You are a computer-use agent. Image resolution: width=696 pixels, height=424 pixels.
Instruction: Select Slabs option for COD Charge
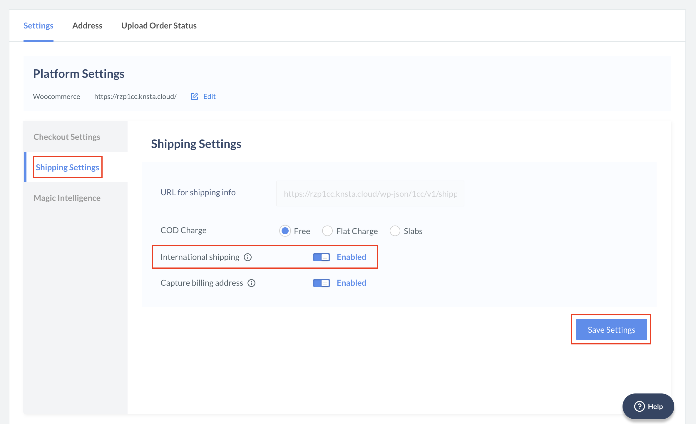(395, 230)
